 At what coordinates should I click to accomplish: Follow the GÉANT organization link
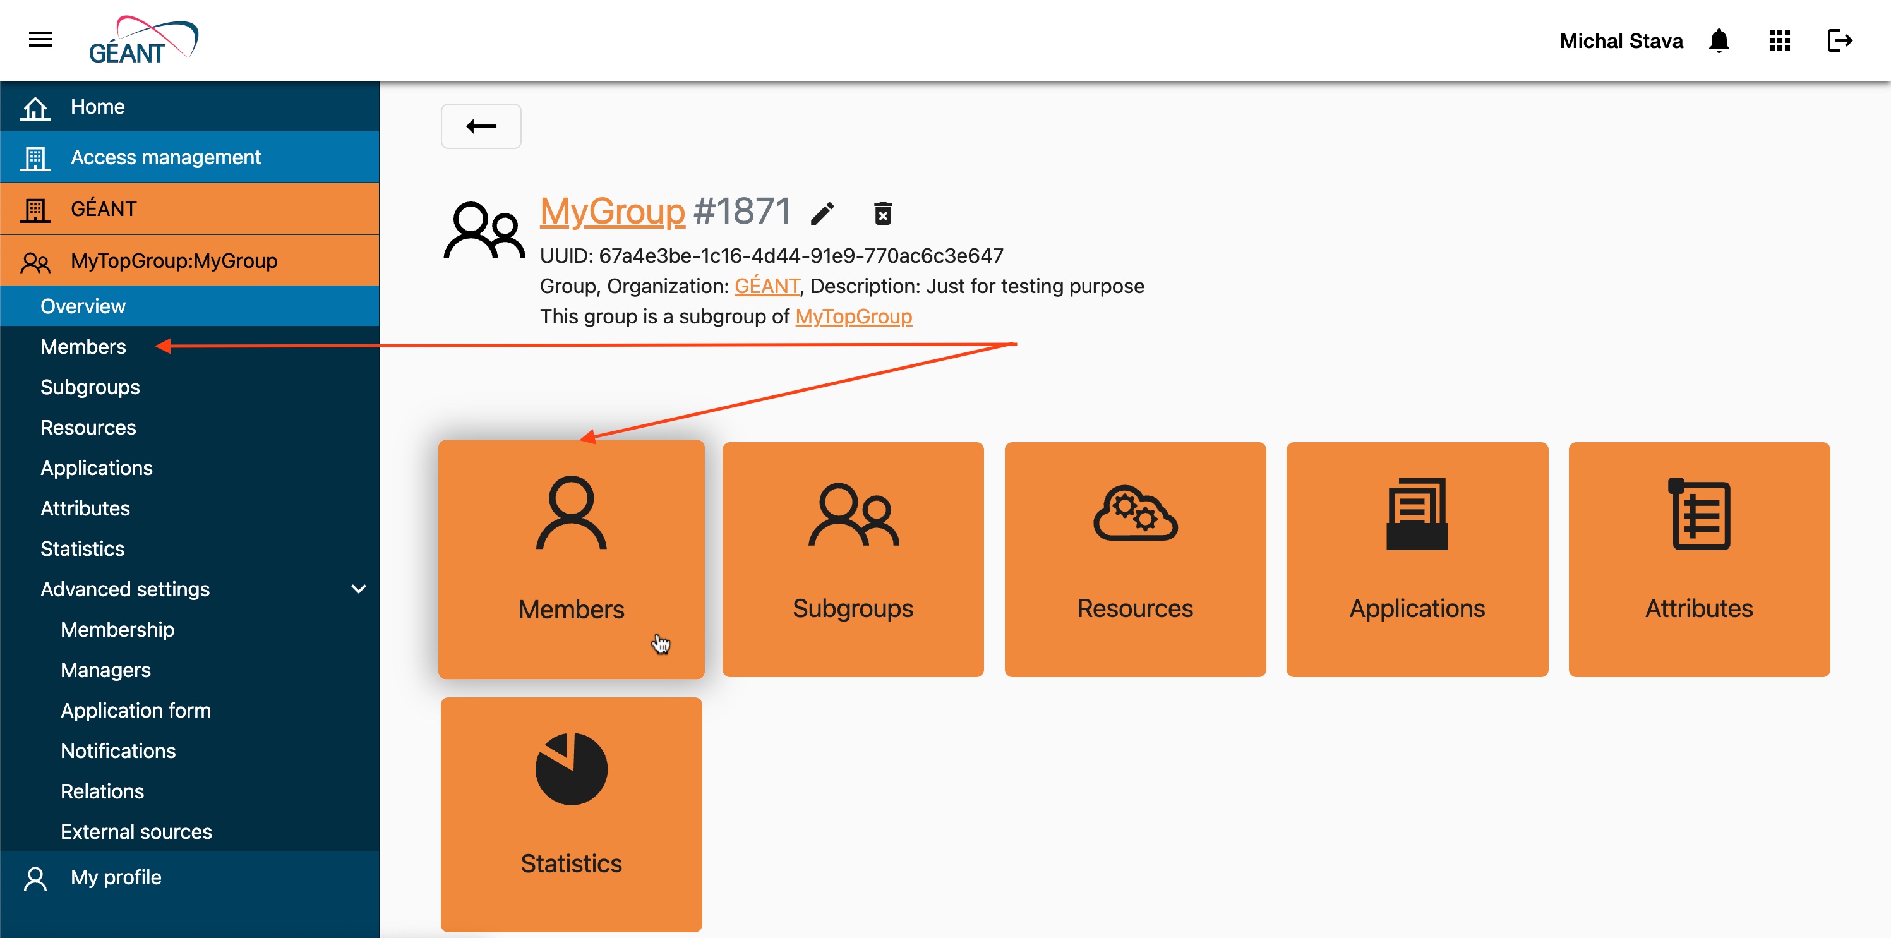point(767,286)
